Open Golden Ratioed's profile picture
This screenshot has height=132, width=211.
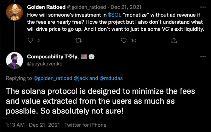[15, 12]
